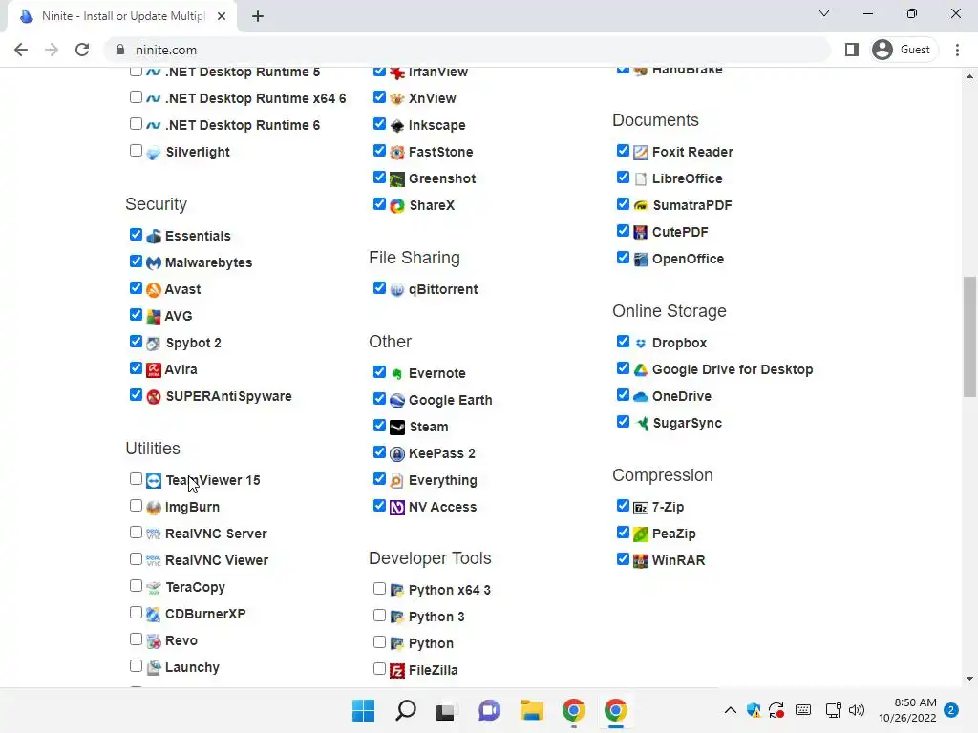Click the FastStone label
978x733 pixels.
pyautogui.click(x=440, y=152)
